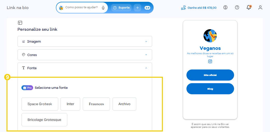Select the Bricolage Grotesque font
This screenshot has width=270, height=132.
tap(44, 120)
